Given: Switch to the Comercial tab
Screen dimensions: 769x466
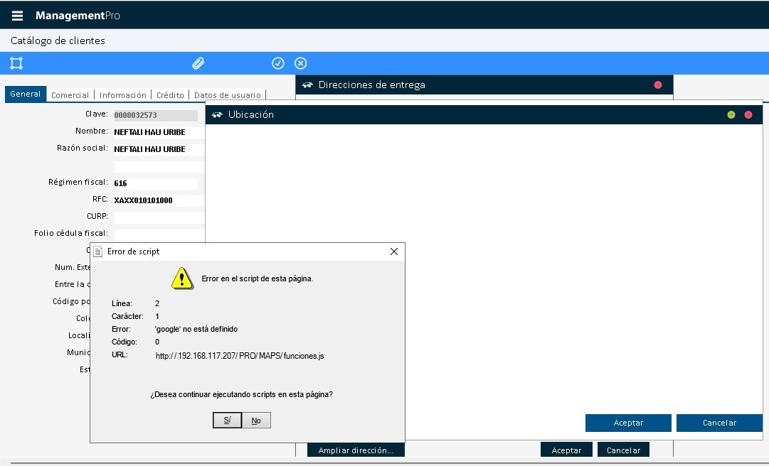Looking at the screenshot, I should (x=70, y=95).
